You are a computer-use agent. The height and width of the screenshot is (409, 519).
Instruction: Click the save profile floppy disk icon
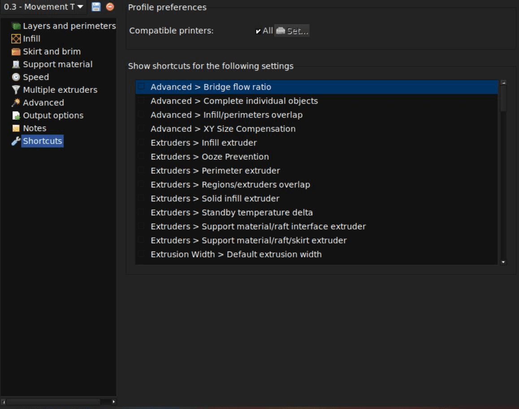point(96,7)
